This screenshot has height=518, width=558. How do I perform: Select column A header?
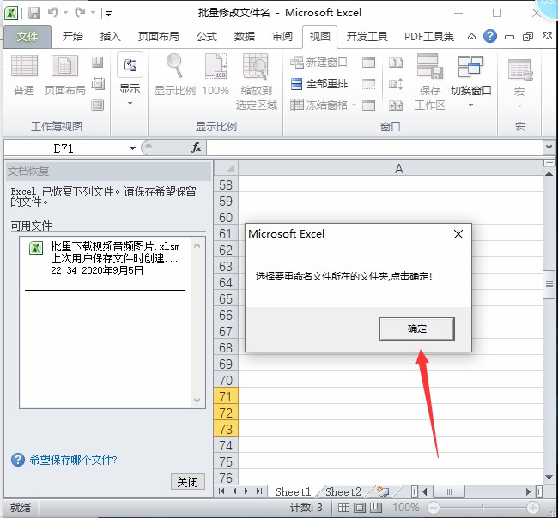(391, 169)
